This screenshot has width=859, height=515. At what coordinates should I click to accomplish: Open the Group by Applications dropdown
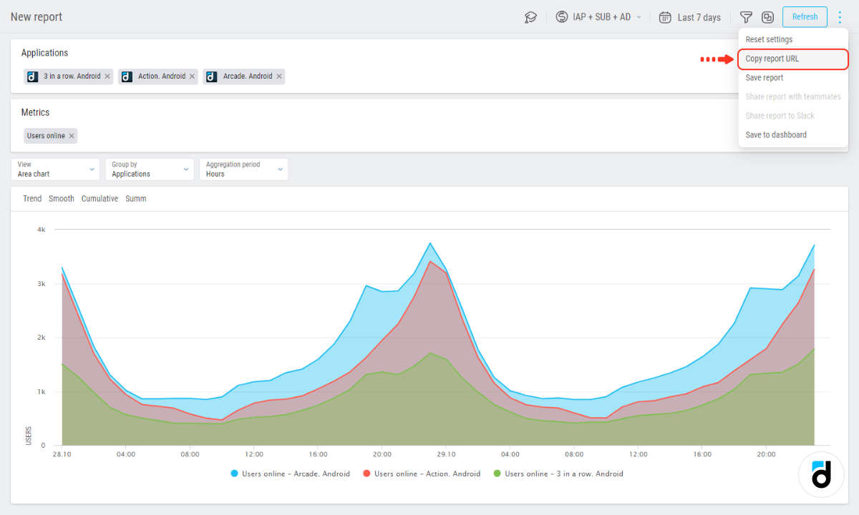(x=149, y=170)
